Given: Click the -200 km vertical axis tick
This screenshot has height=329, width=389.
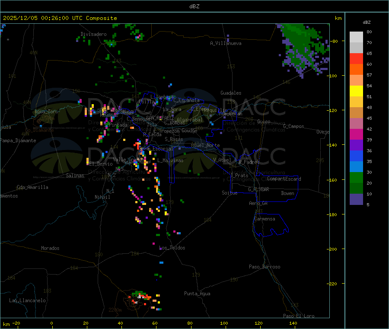Looking at the screenshot, I should click(x=333, y=249).
